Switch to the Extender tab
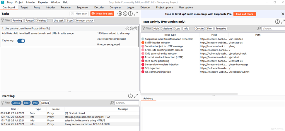Image resolution: width=285 pixels, height=131 pixels. point(145,7)
